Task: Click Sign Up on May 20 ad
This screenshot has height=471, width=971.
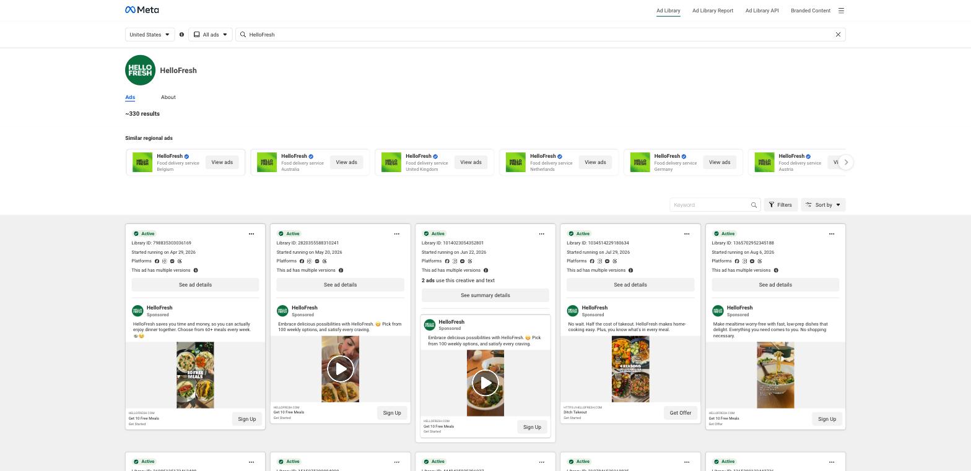Action: click(392, 413)
